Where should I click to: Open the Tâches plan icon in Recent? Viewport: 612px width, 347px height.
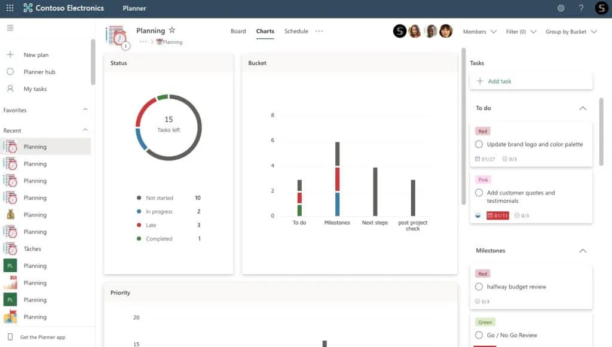pyautogui.click(x=11, y=248)
